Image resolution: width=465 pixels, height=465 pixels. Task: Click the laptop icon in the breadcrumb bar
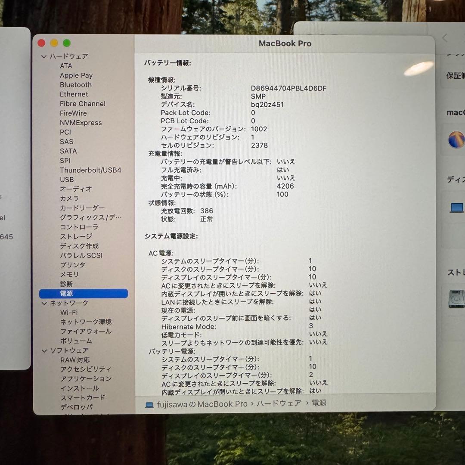point(149,403)
